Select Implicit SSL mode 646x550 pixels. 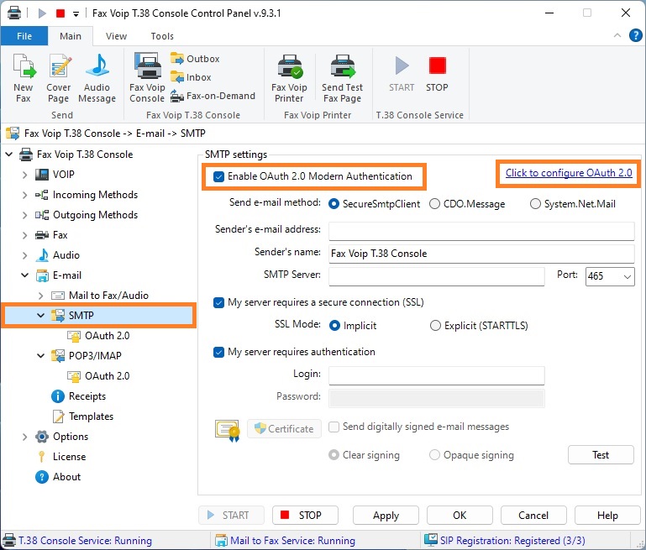[x=334, y=326]
